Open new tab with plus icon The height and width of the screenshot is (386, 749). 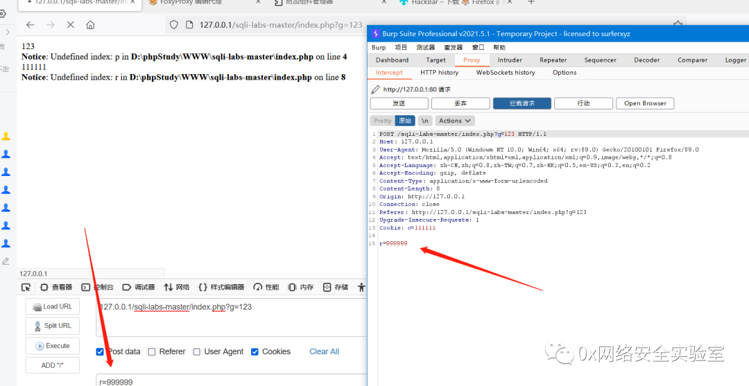531,2
